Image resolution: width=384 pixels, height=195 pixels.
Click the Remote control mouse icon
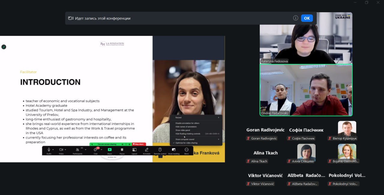160,150
